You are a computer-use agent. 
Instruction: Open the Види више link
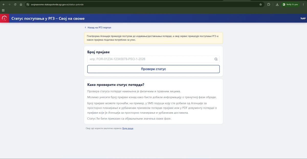pyautogui.click(x=128, y=128)
